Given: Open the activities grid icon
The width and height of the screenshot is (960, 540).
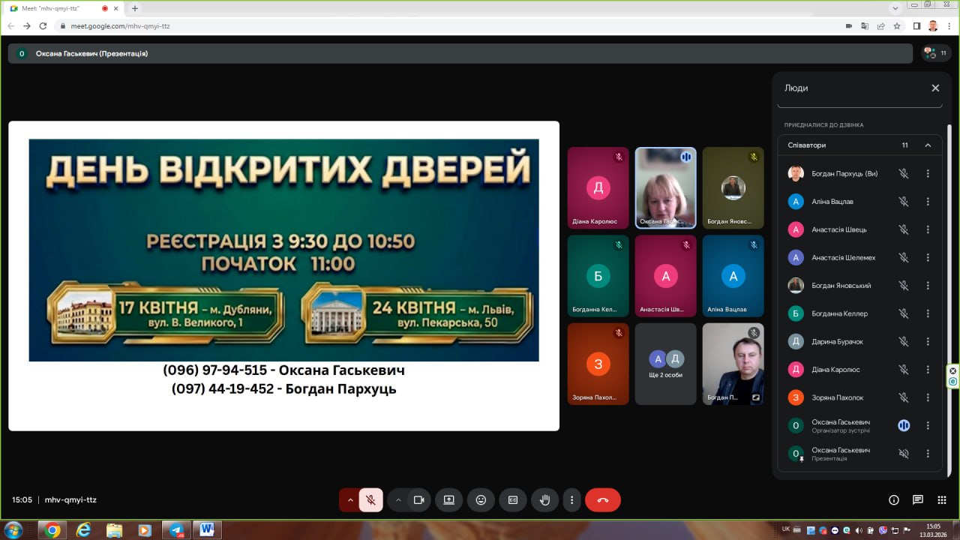Looking at the screenshot, I should coord(941,500).
